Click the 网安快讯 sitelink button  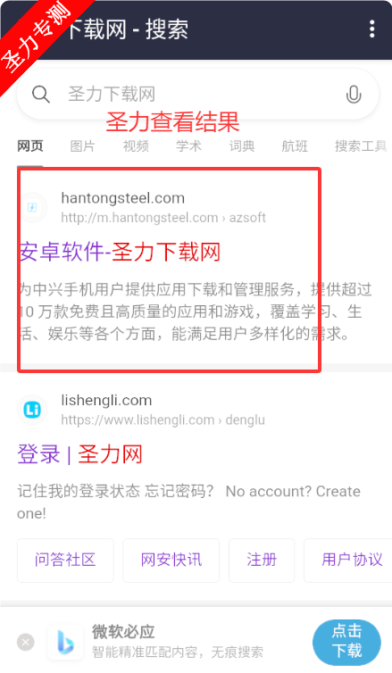[x=171, y=561]
